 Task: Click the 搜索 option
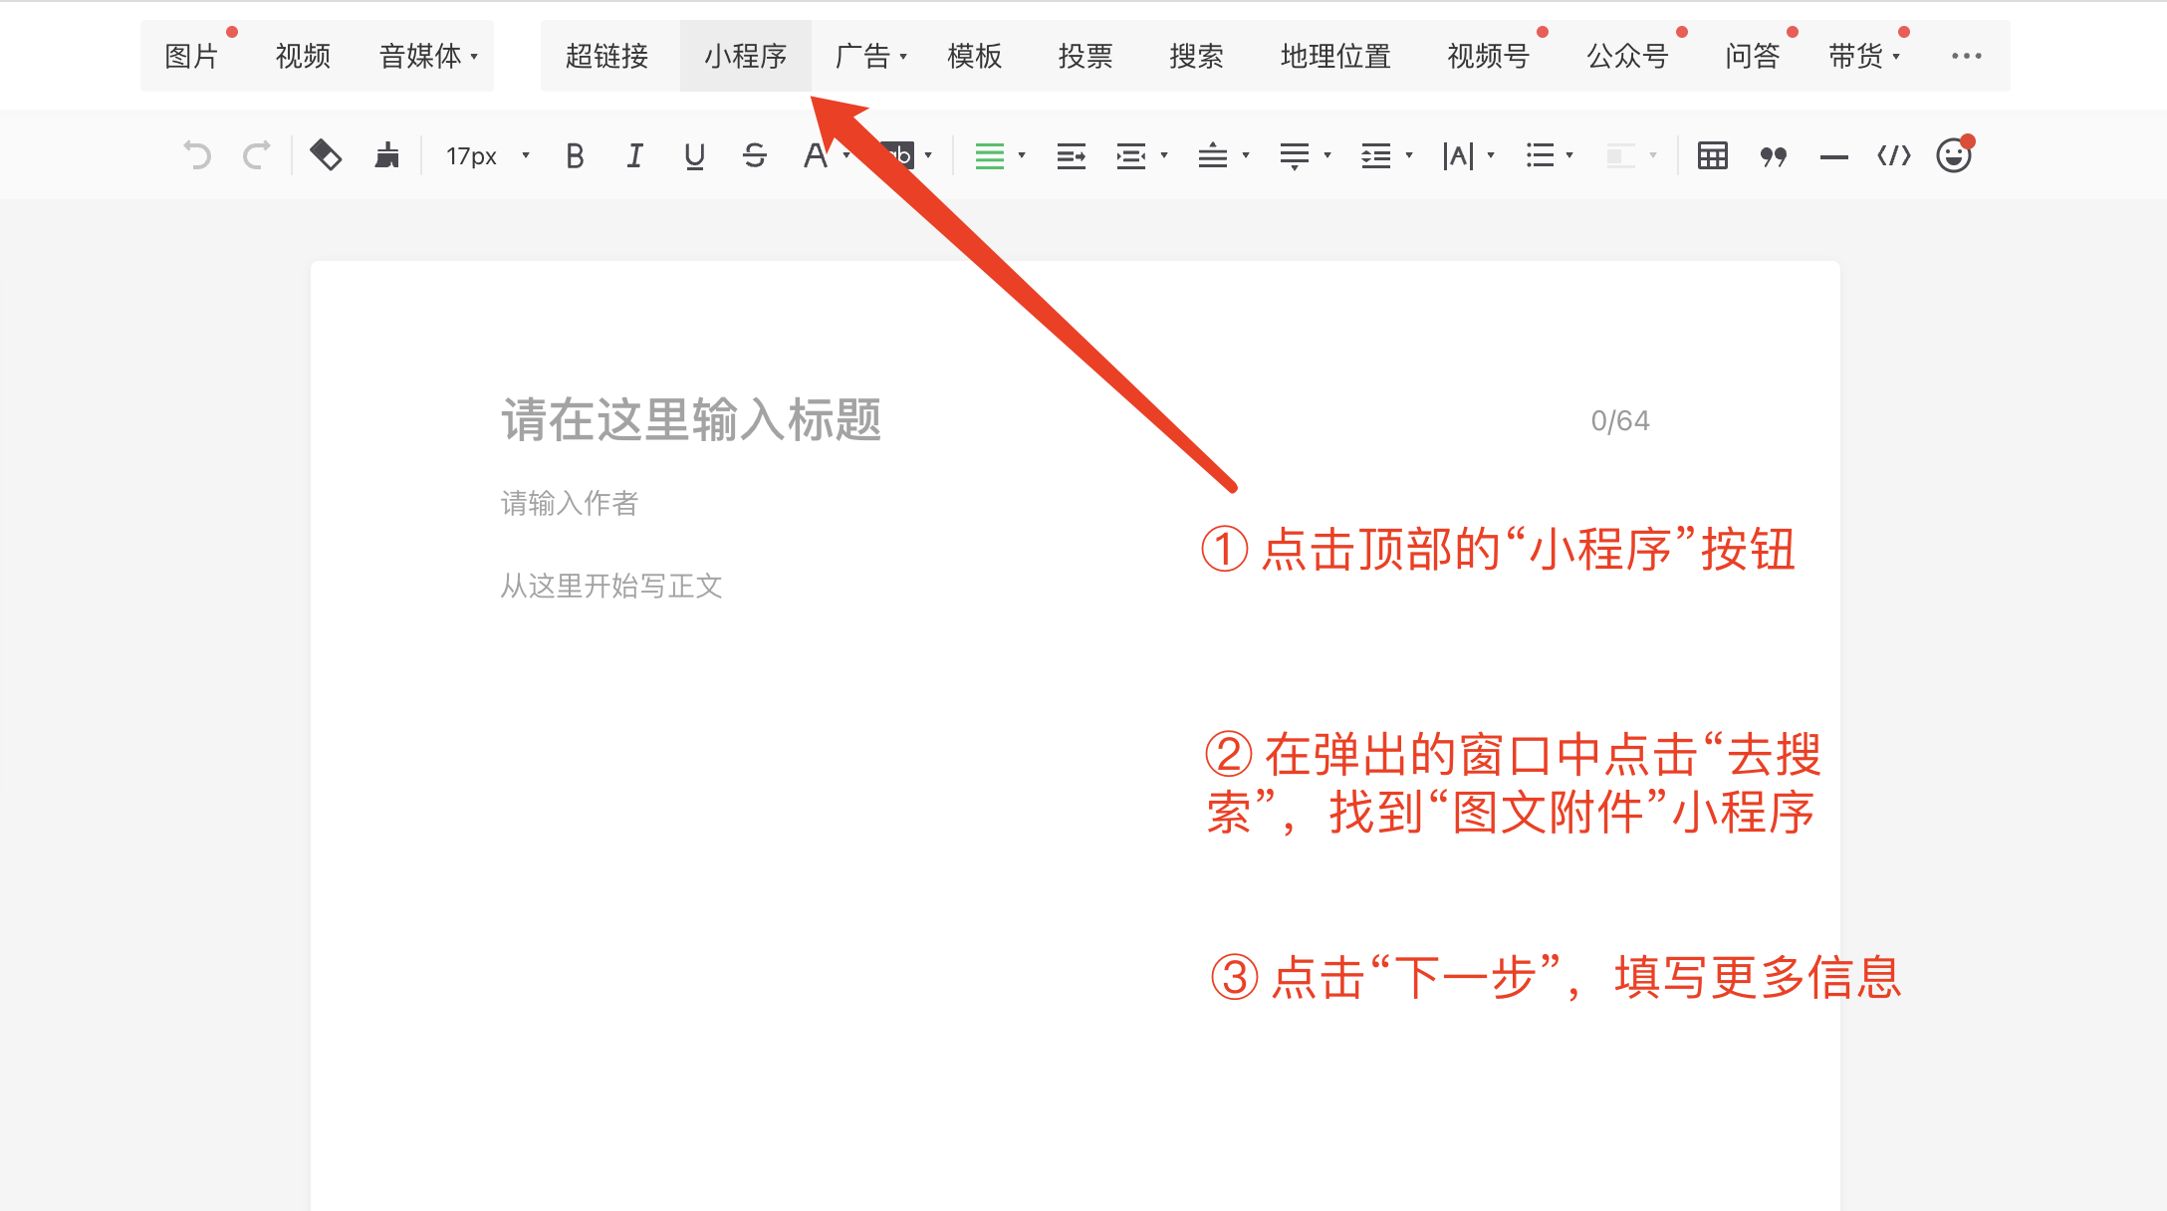[x=1196, y=56]
